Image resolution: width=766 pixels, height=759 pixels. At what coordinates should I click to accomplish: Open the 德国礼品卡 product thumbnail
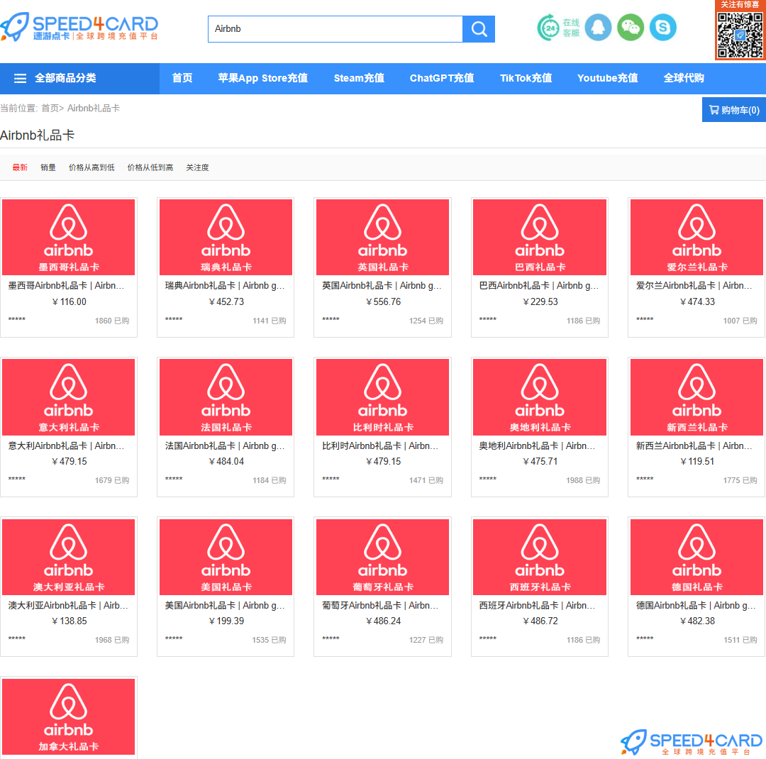(696, 557)
